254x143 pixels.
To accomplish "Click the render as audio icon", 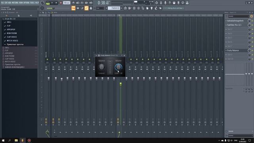I will pos(178,3).
